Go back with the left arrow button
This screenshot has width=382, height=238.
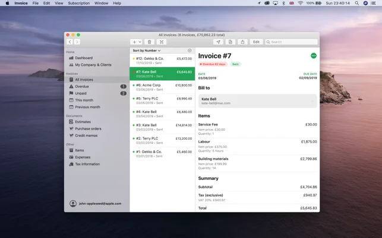70,42
